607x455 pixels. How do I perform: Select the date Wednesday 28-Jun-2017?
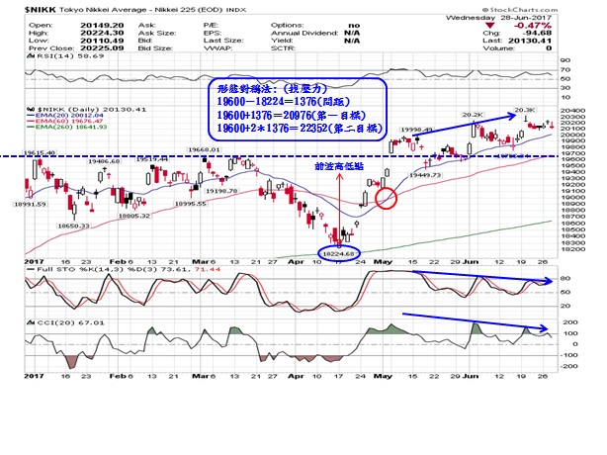(x=498, y=18)
